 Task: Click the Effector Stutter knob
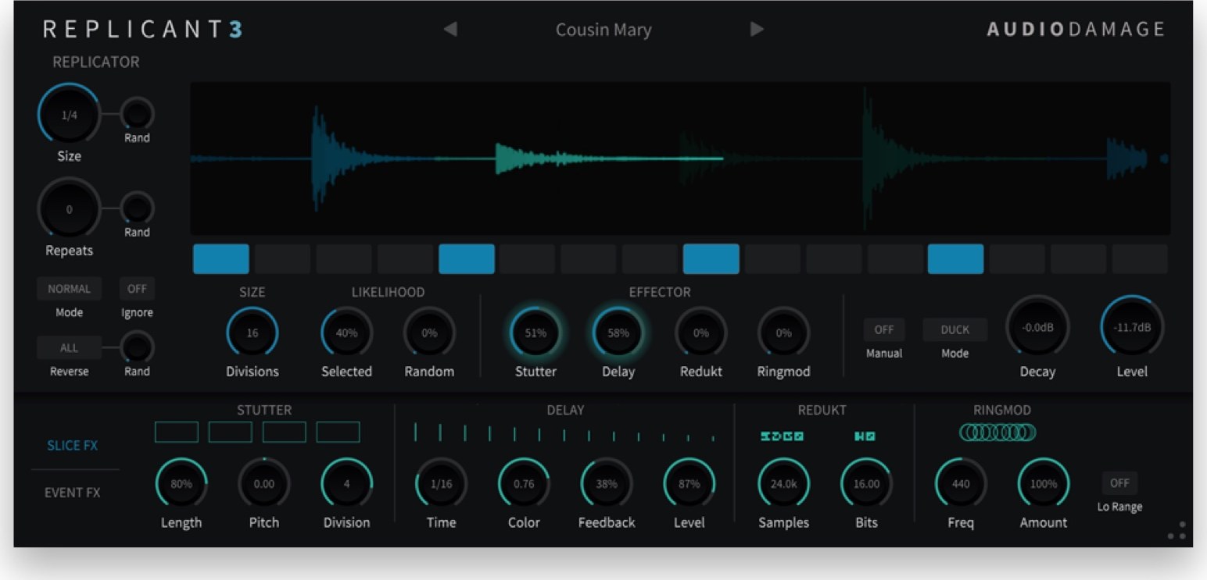point(535,333)
